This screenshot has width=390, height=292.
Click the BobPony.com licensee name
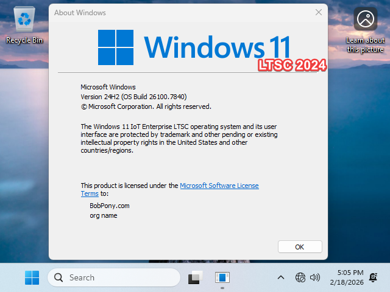tap(110, 206)
